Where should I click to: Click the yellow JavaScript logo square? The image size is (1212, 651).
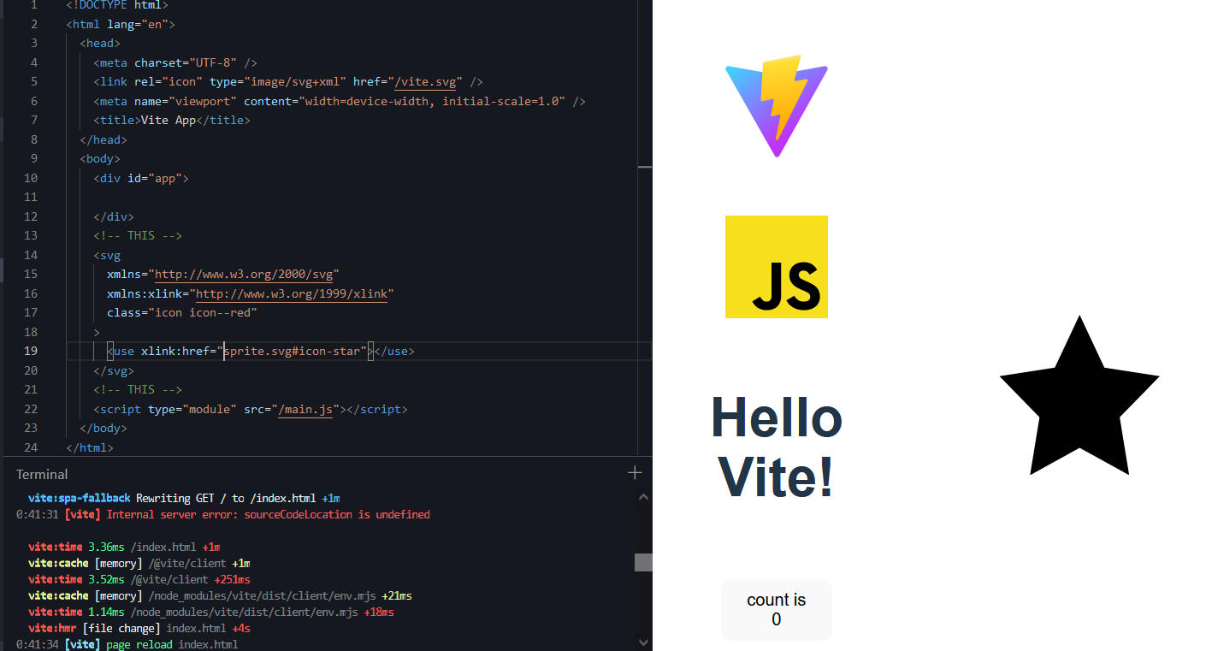[x=776, y=266]
